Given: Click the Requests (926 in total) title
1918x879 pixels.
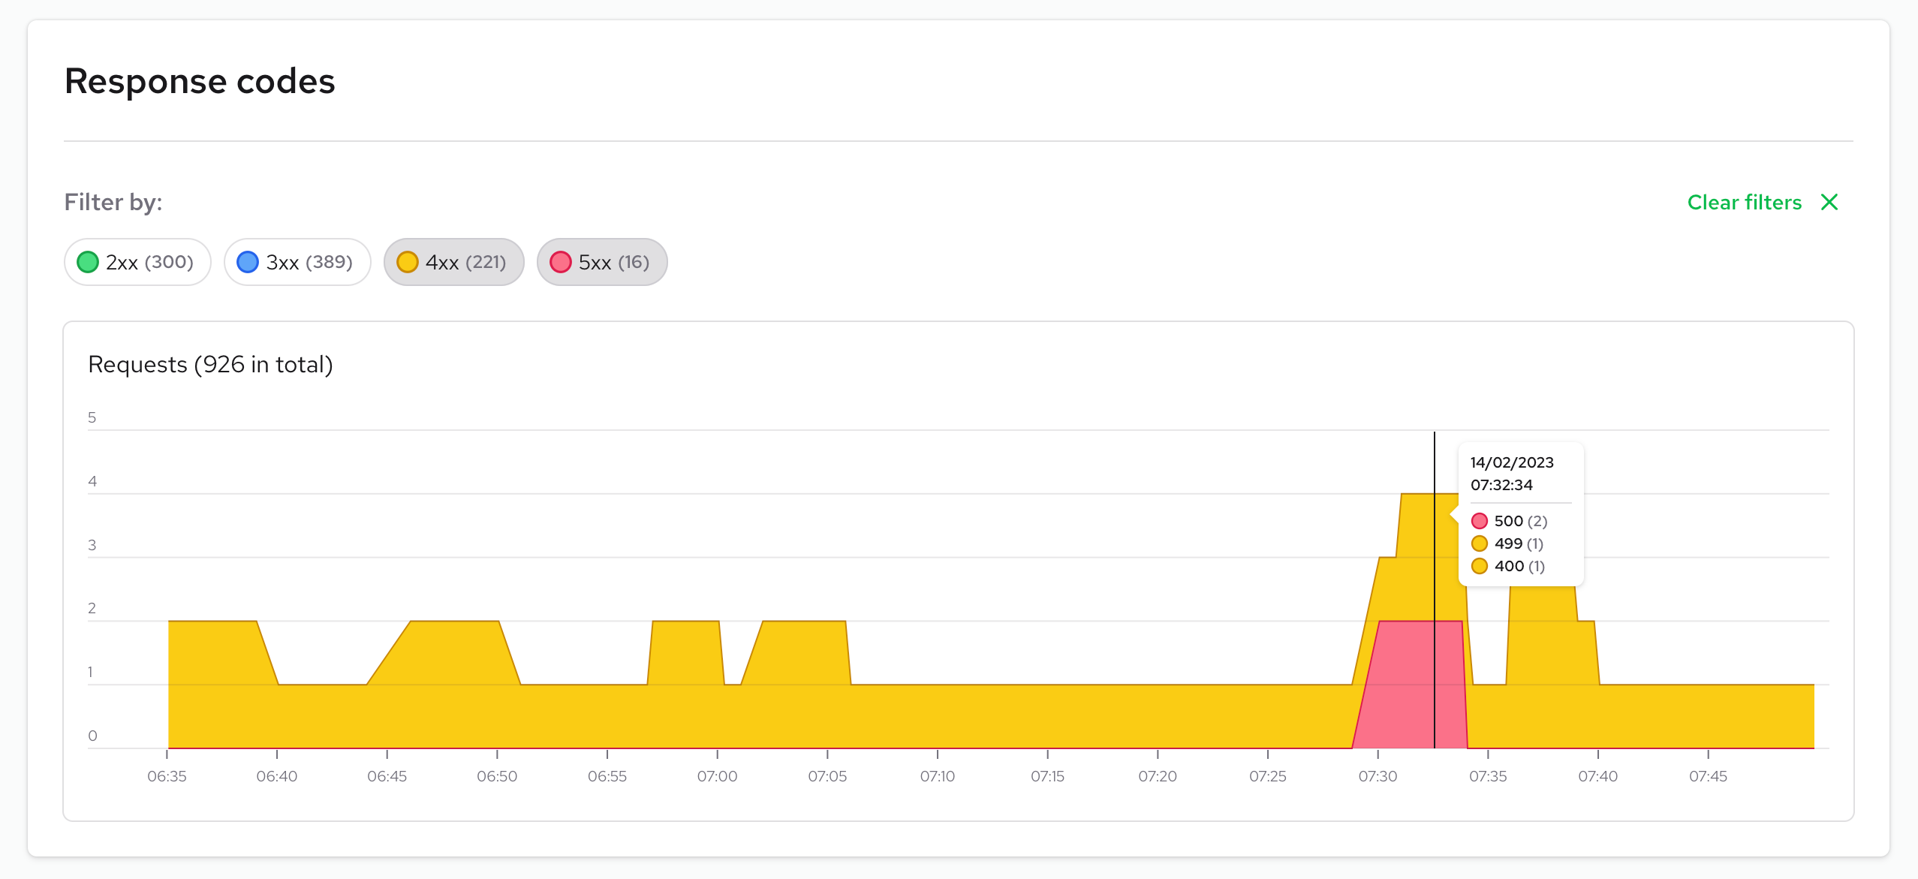Looking at the screenshot, I should tap(212, 365).
